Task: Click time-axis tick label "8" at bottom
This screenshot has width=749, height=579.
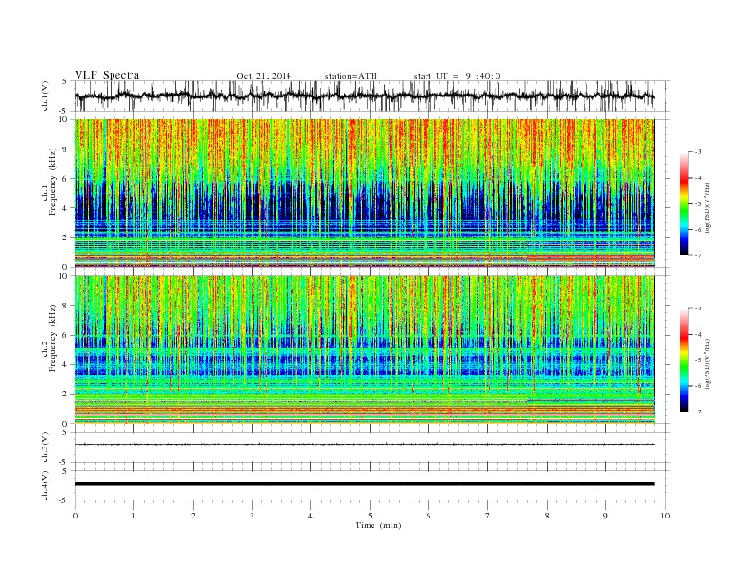Action: [547, 516]
